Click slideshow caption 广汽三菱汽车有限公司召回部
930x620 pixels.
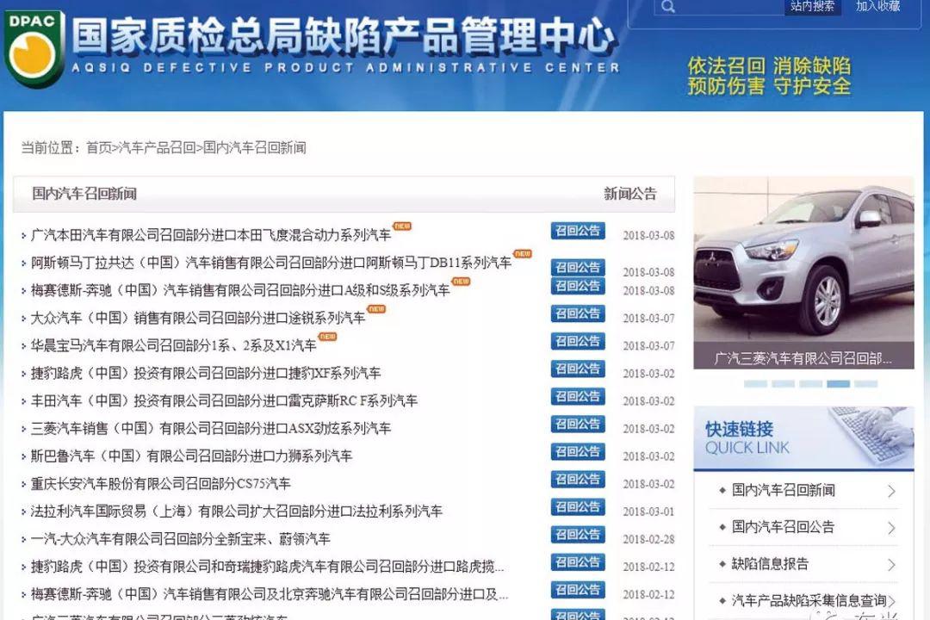(x=803, y=357)
